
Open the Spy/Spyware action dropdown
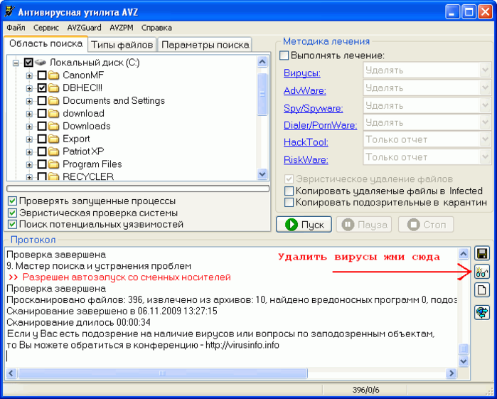[485, 105]
